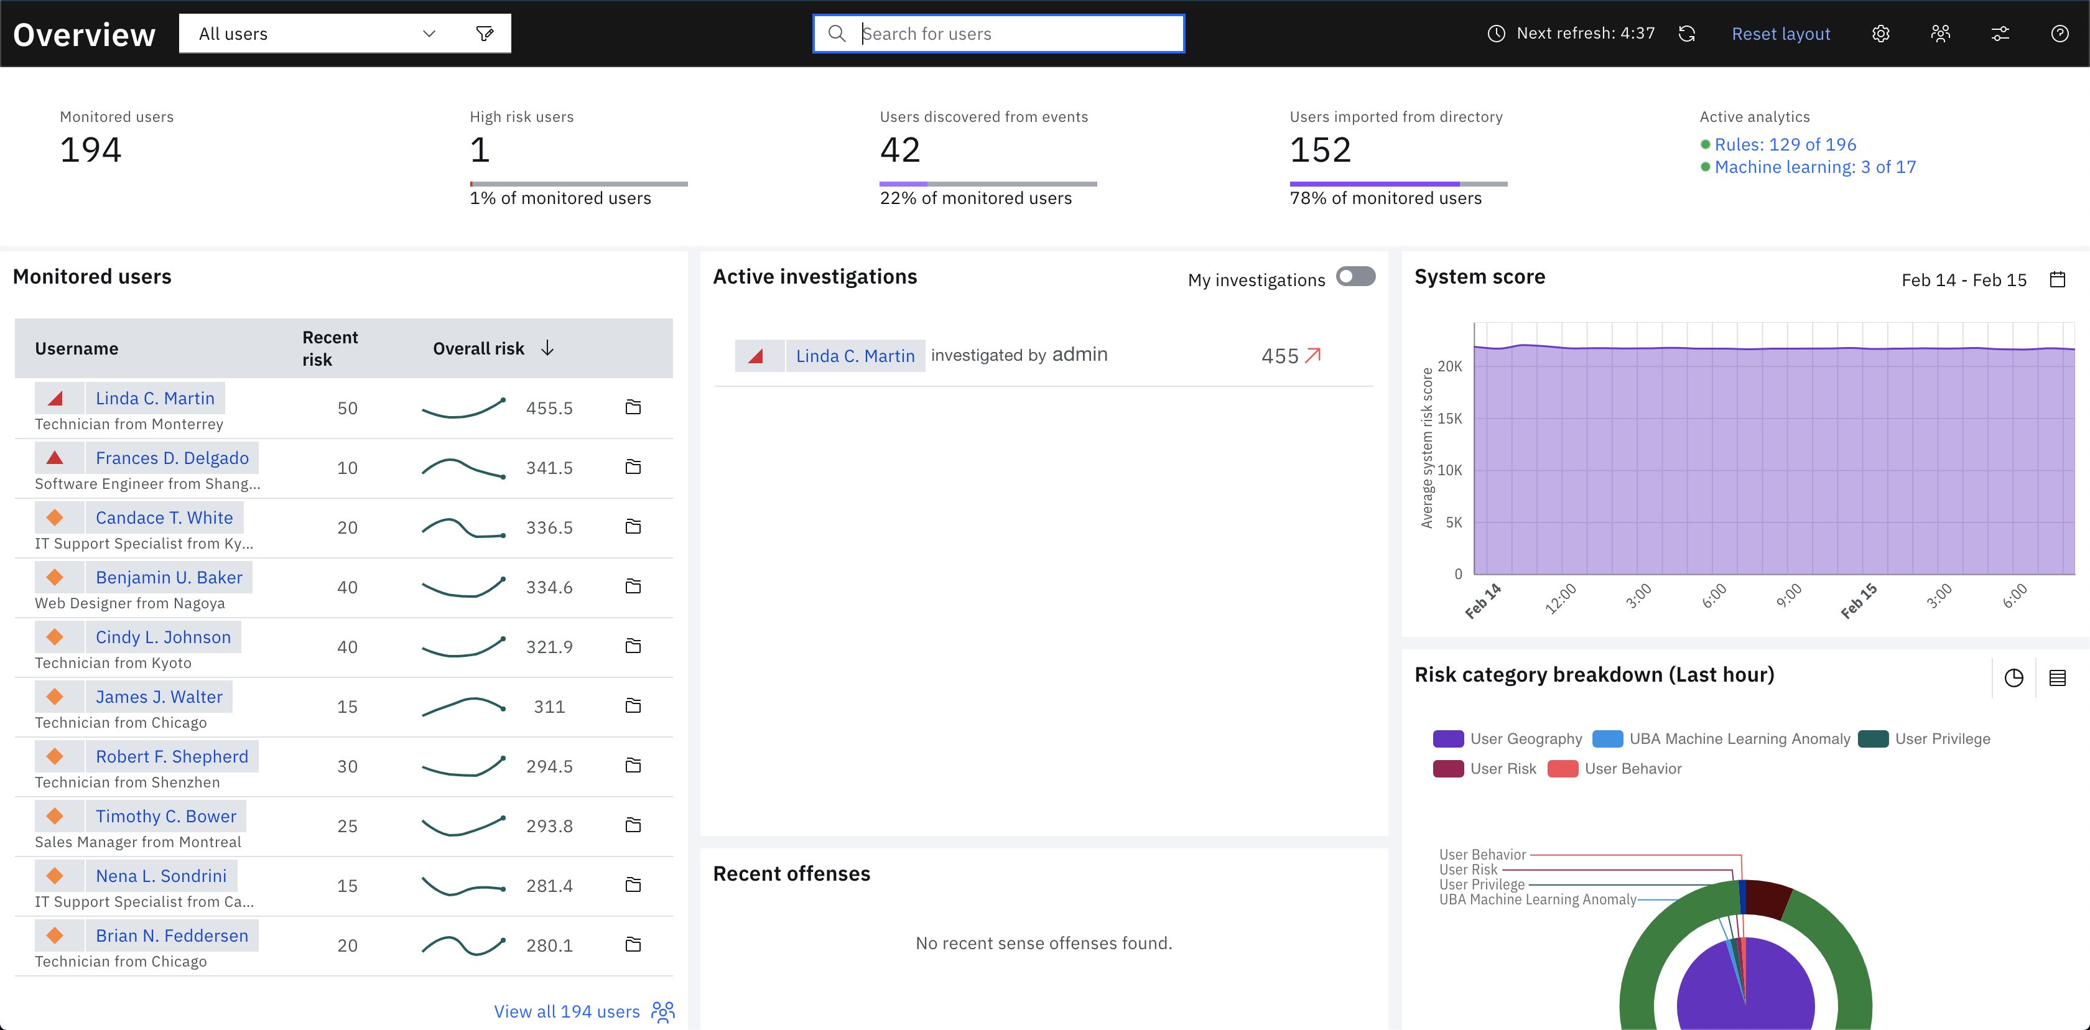Click the refresh icon next to the timer
Image resolution: width=2090 pixels, height=1030 pixels.
1687,33
